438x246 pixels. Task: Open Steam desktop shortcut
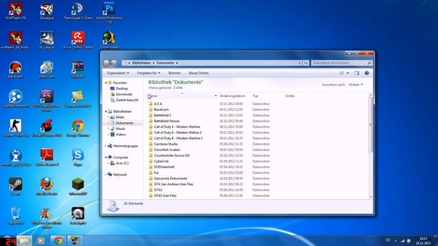click(x=15, y=187)
